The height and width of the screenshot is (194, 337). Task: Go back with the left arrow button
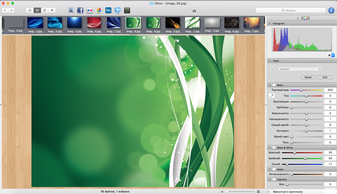(5, 10)
